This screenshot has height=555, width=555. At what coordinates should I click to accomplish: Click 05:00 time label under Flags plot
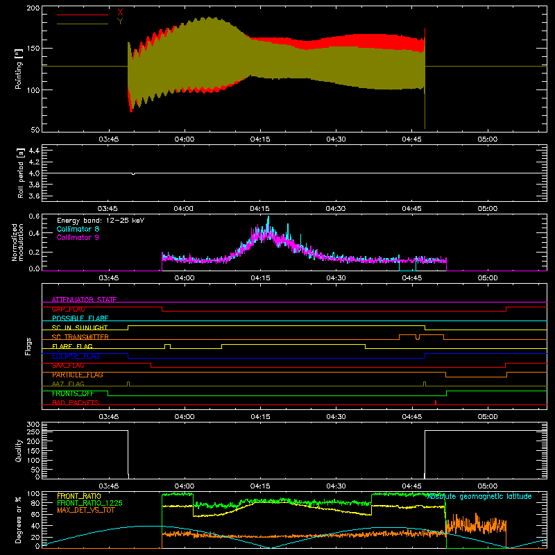pos(488,417)
